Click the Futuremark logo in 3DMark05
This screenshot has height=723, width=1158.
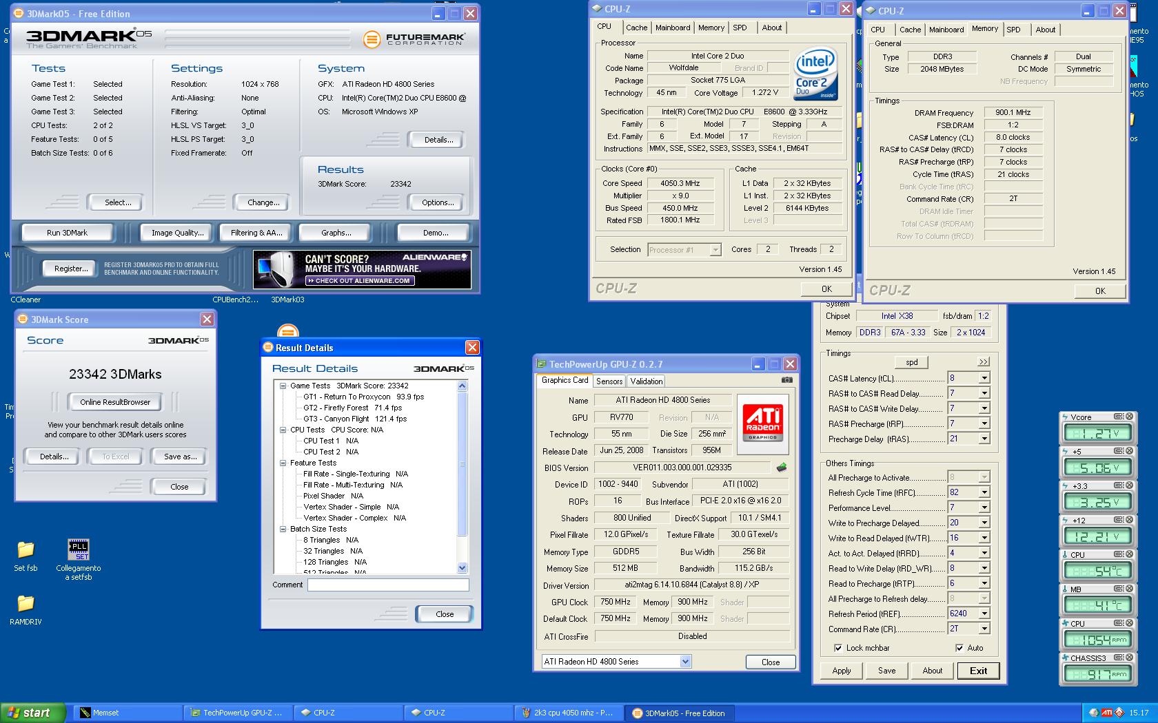[414, 39]
